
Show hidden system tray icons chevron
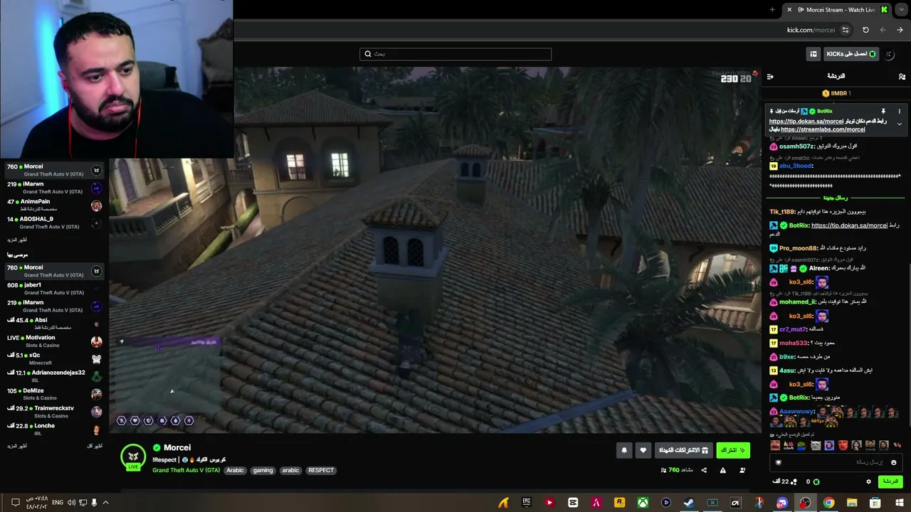[x=105, y=503]
